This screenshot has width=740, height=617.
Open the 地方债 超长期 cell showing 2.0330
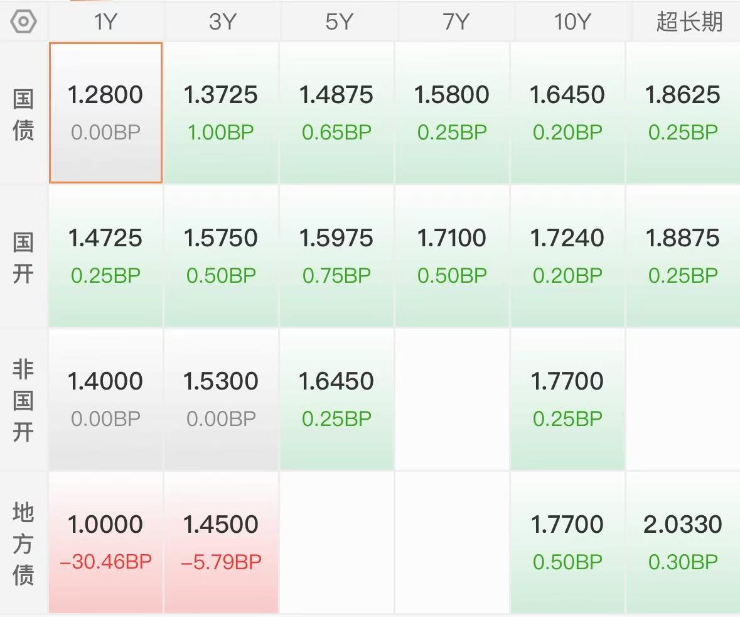(x=683, y=542)
